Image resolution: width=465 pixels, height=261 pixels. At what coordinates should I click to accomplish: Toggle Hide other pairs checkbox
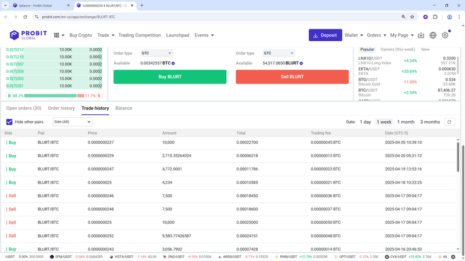point(9,122)
